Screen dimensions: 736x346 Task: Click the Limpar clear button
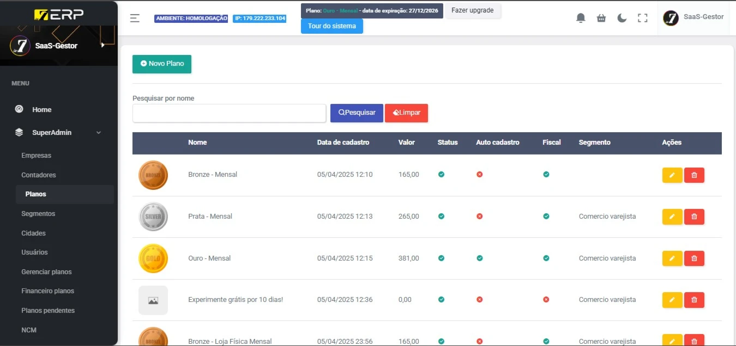(406, 113)
